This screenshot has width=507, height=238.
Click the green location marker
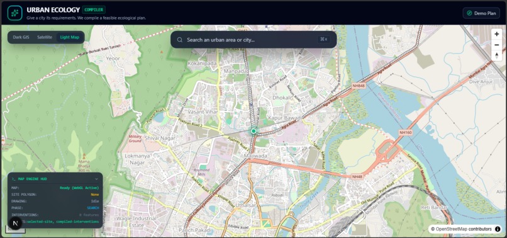coord(254,131)
